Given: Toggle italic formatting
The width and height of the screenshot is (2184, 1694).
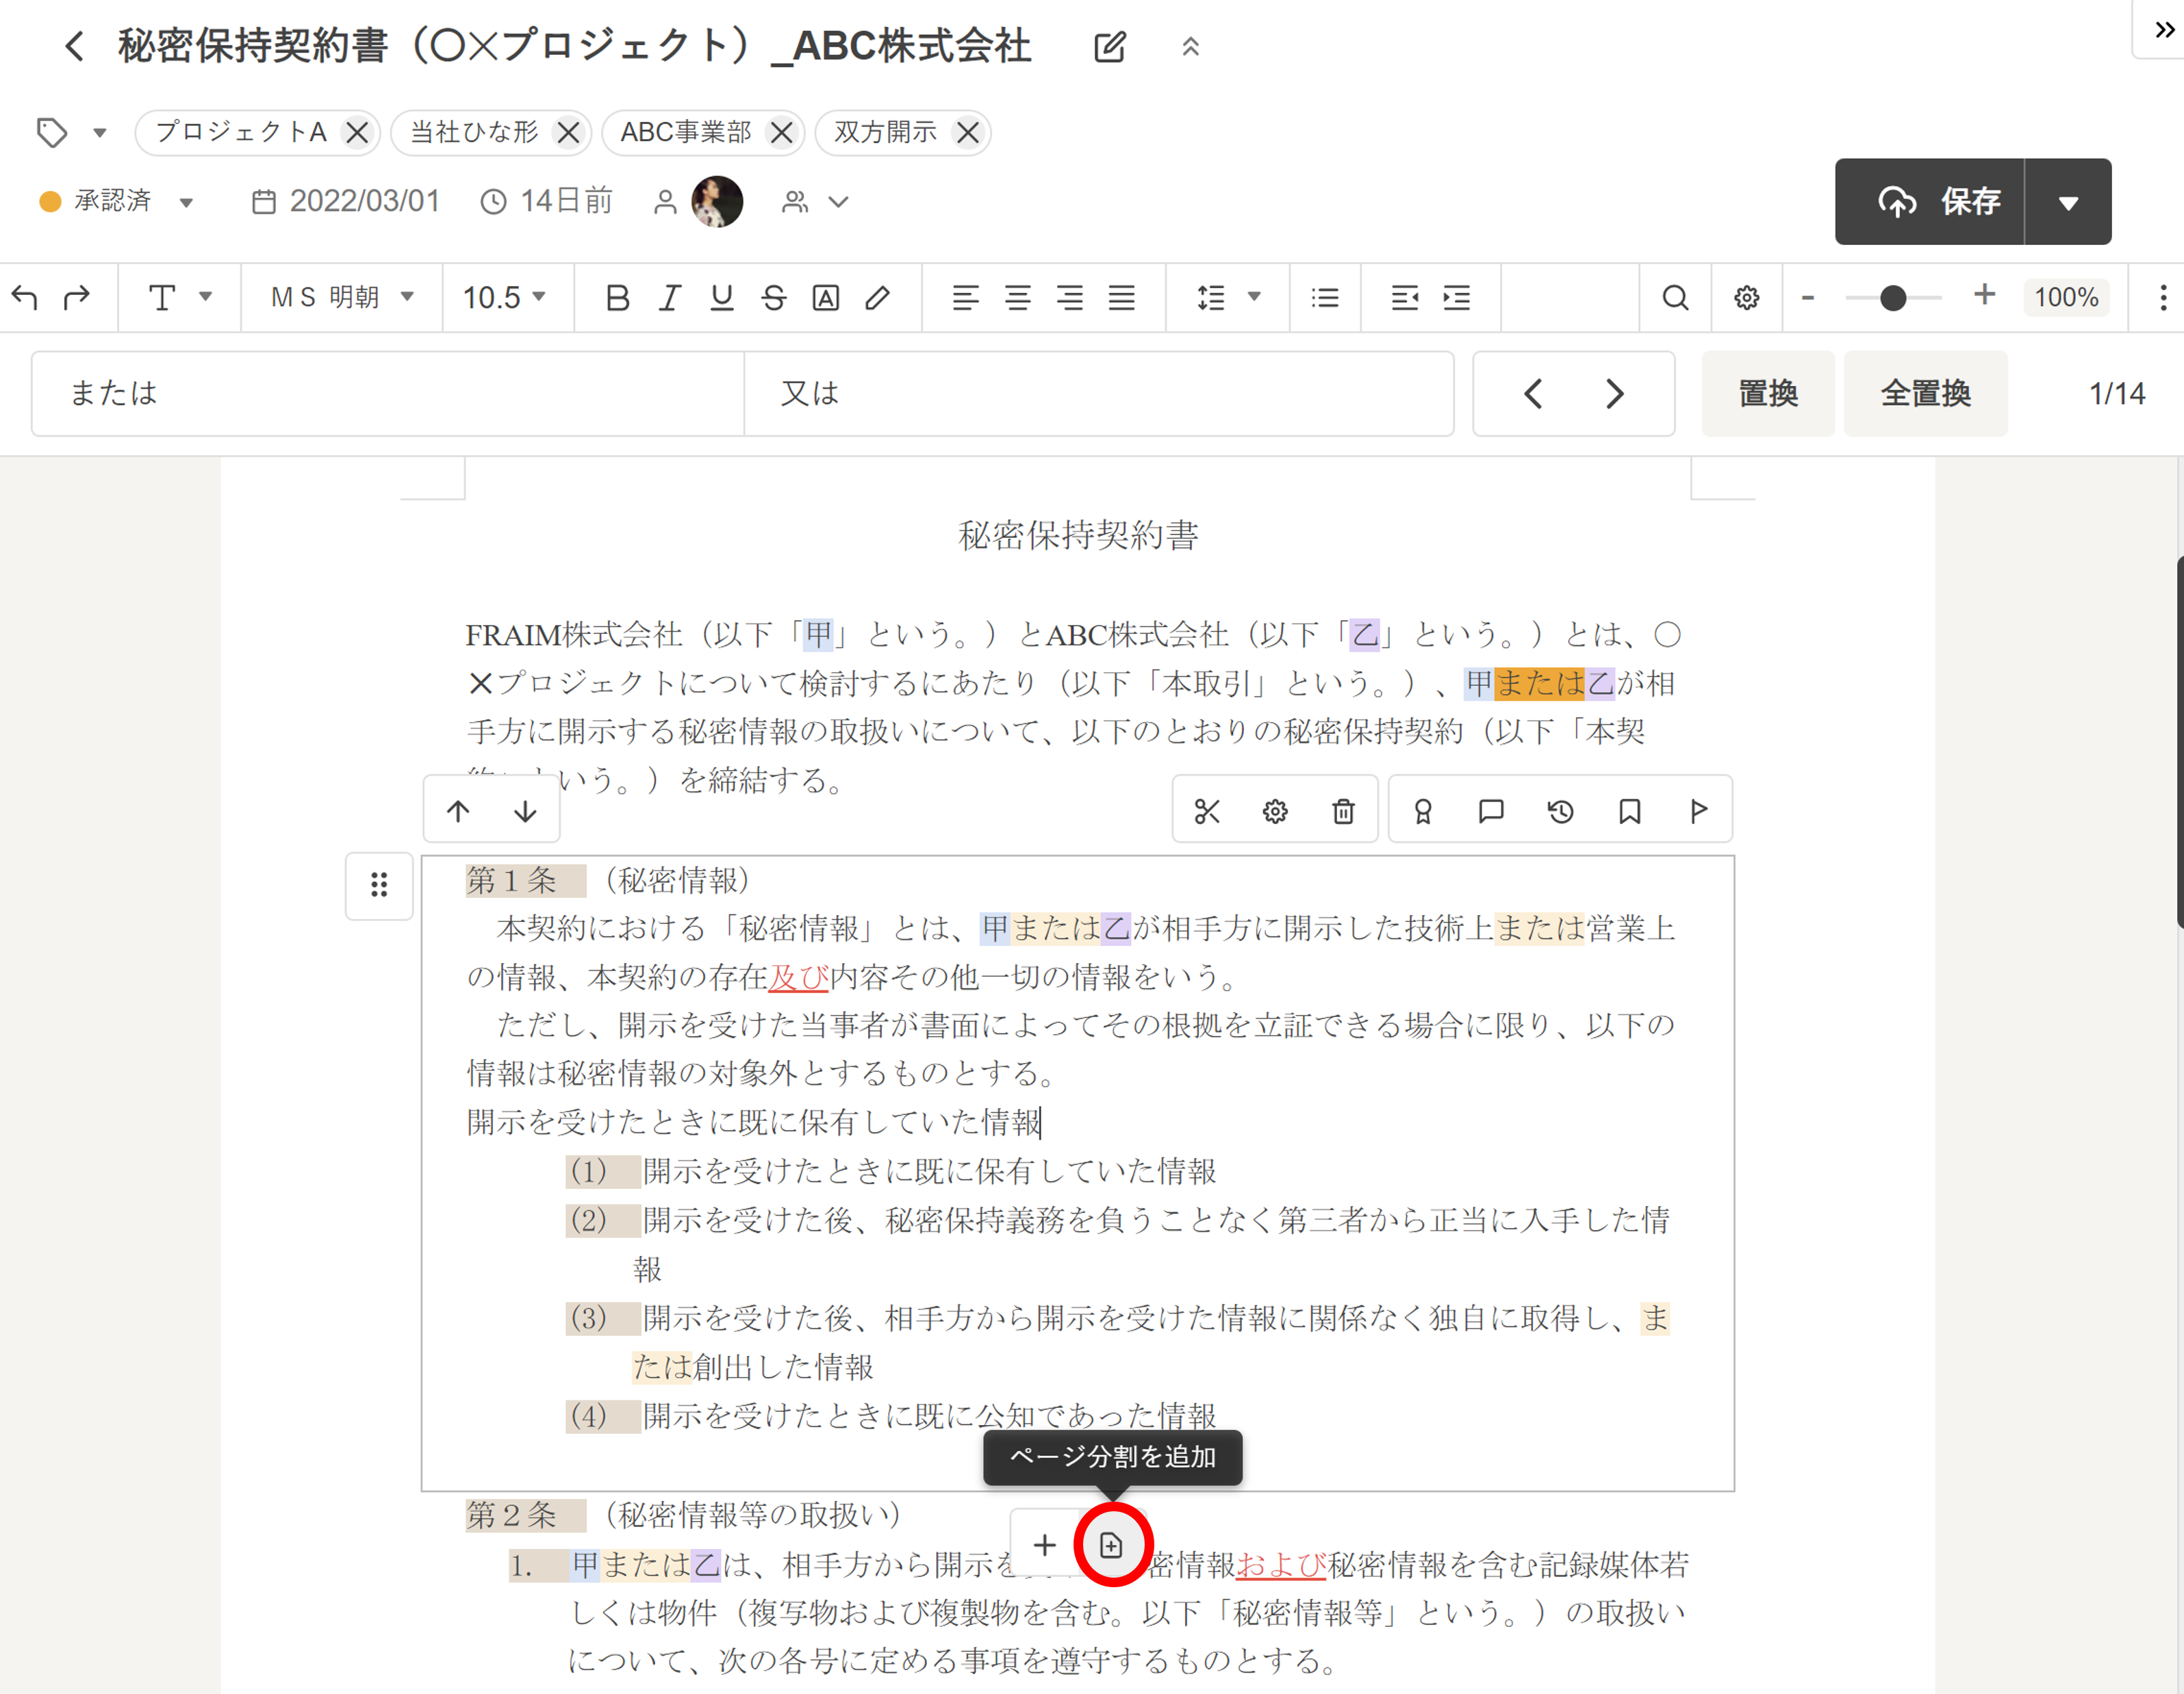Looking at the screenshot, I should point(669,298).
